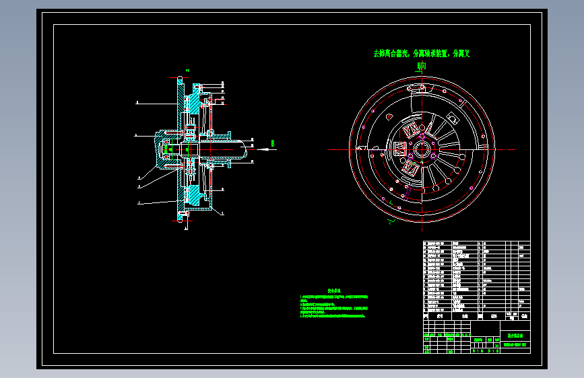Select the left bearing cap in section view
This screenshot has width=584, height=378.
pos(163,149)
